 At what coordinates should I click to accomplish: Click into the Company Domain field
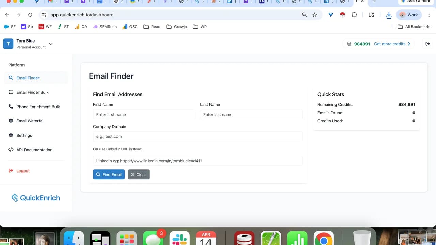[x=198, y=136]
